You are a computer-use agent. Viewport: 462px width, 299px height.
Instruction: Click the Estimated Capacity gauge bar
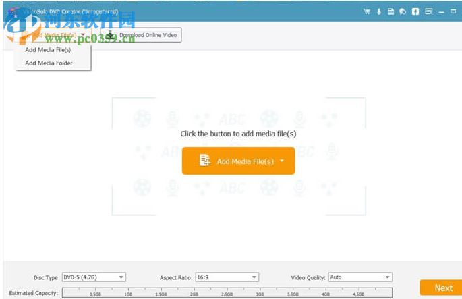point(227,293)
